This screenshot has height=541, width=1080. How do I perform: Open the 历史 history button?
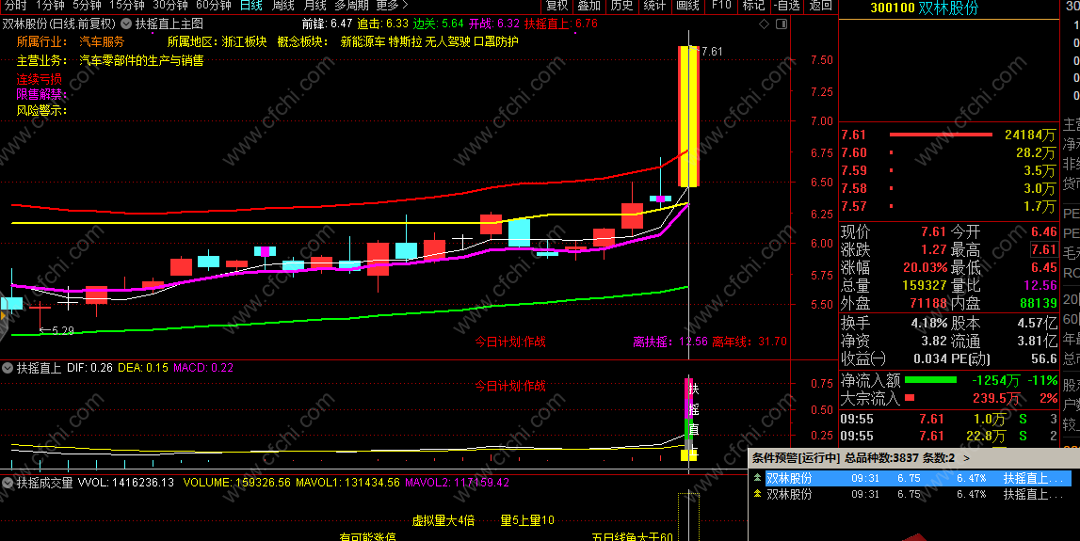[x=621, y=6]
